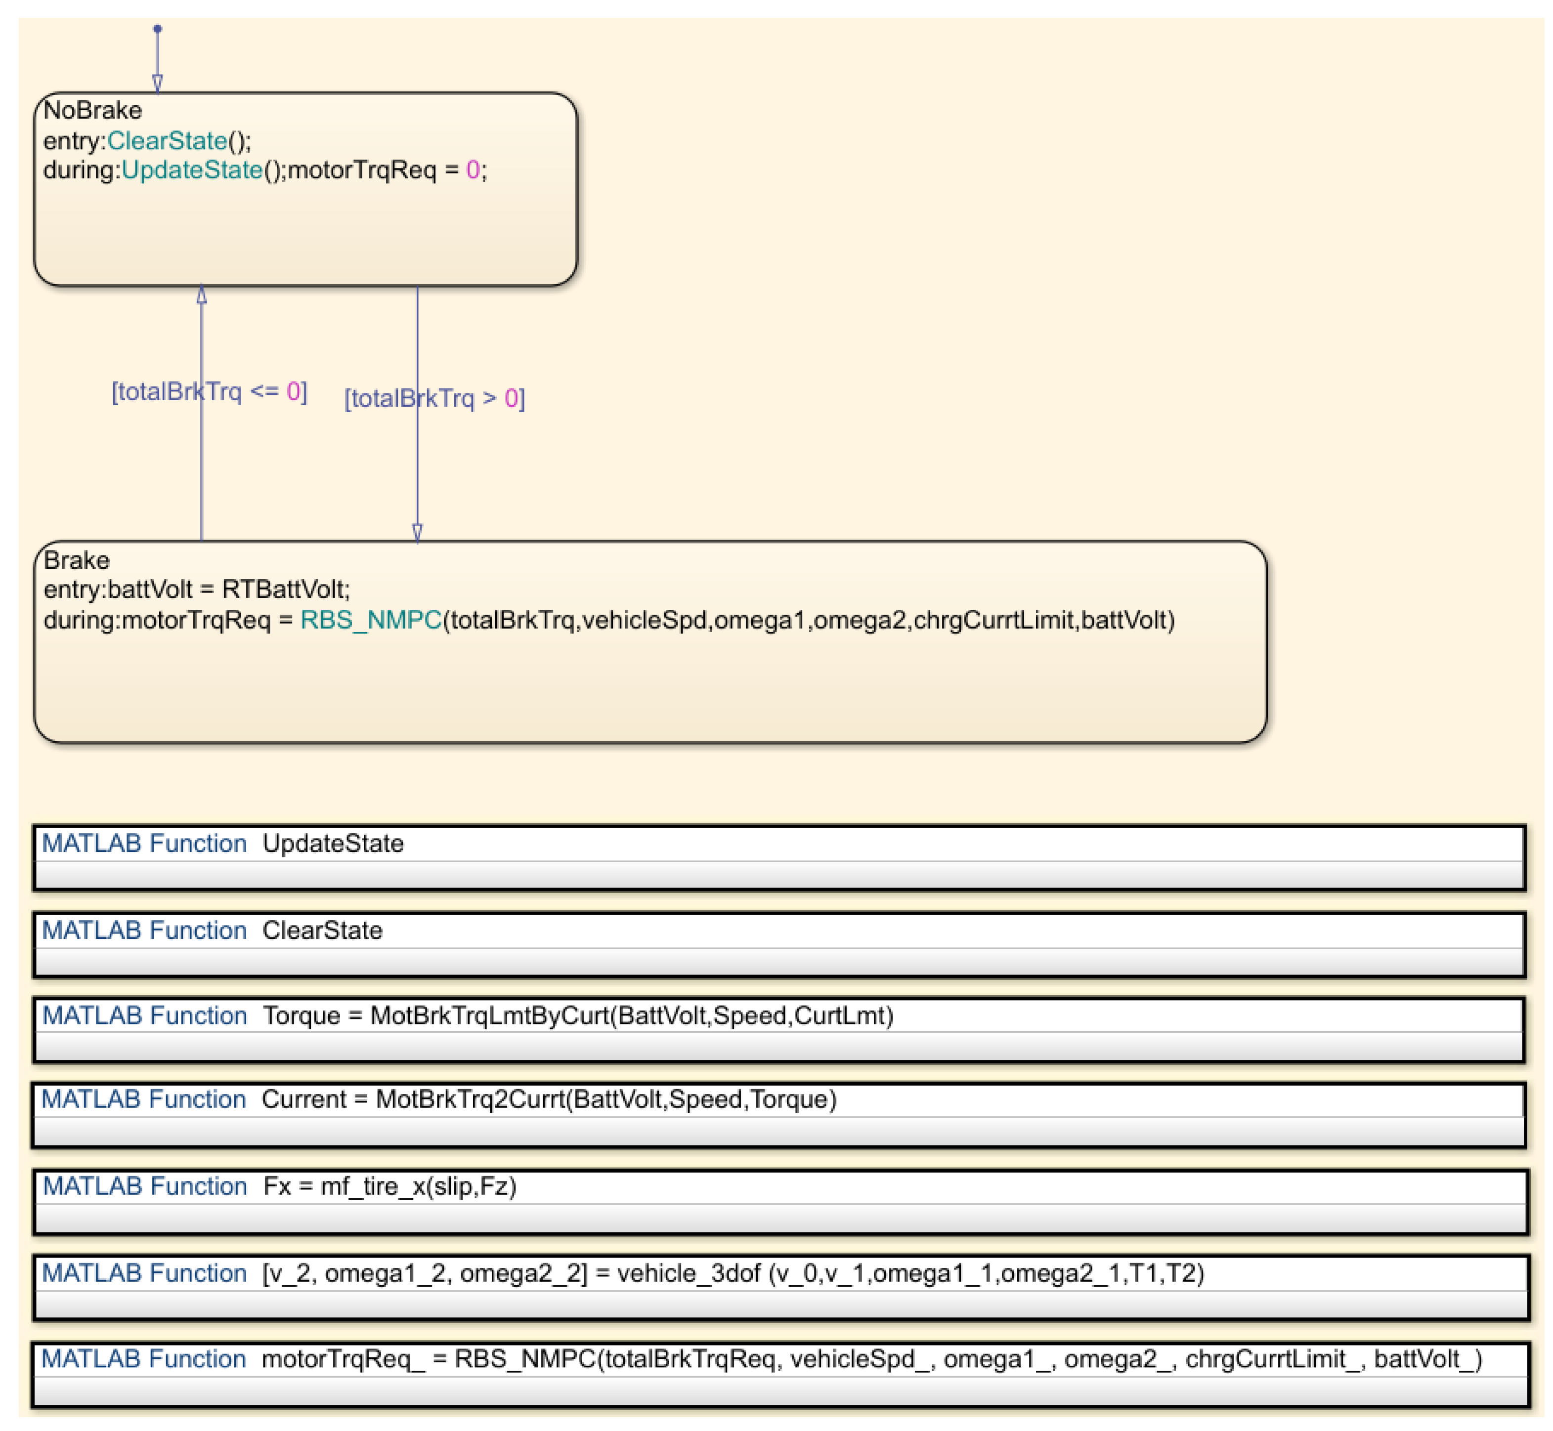Click the NoBrake state name text
Viewport: 1553px width, 1431px height.
point(92,110)
